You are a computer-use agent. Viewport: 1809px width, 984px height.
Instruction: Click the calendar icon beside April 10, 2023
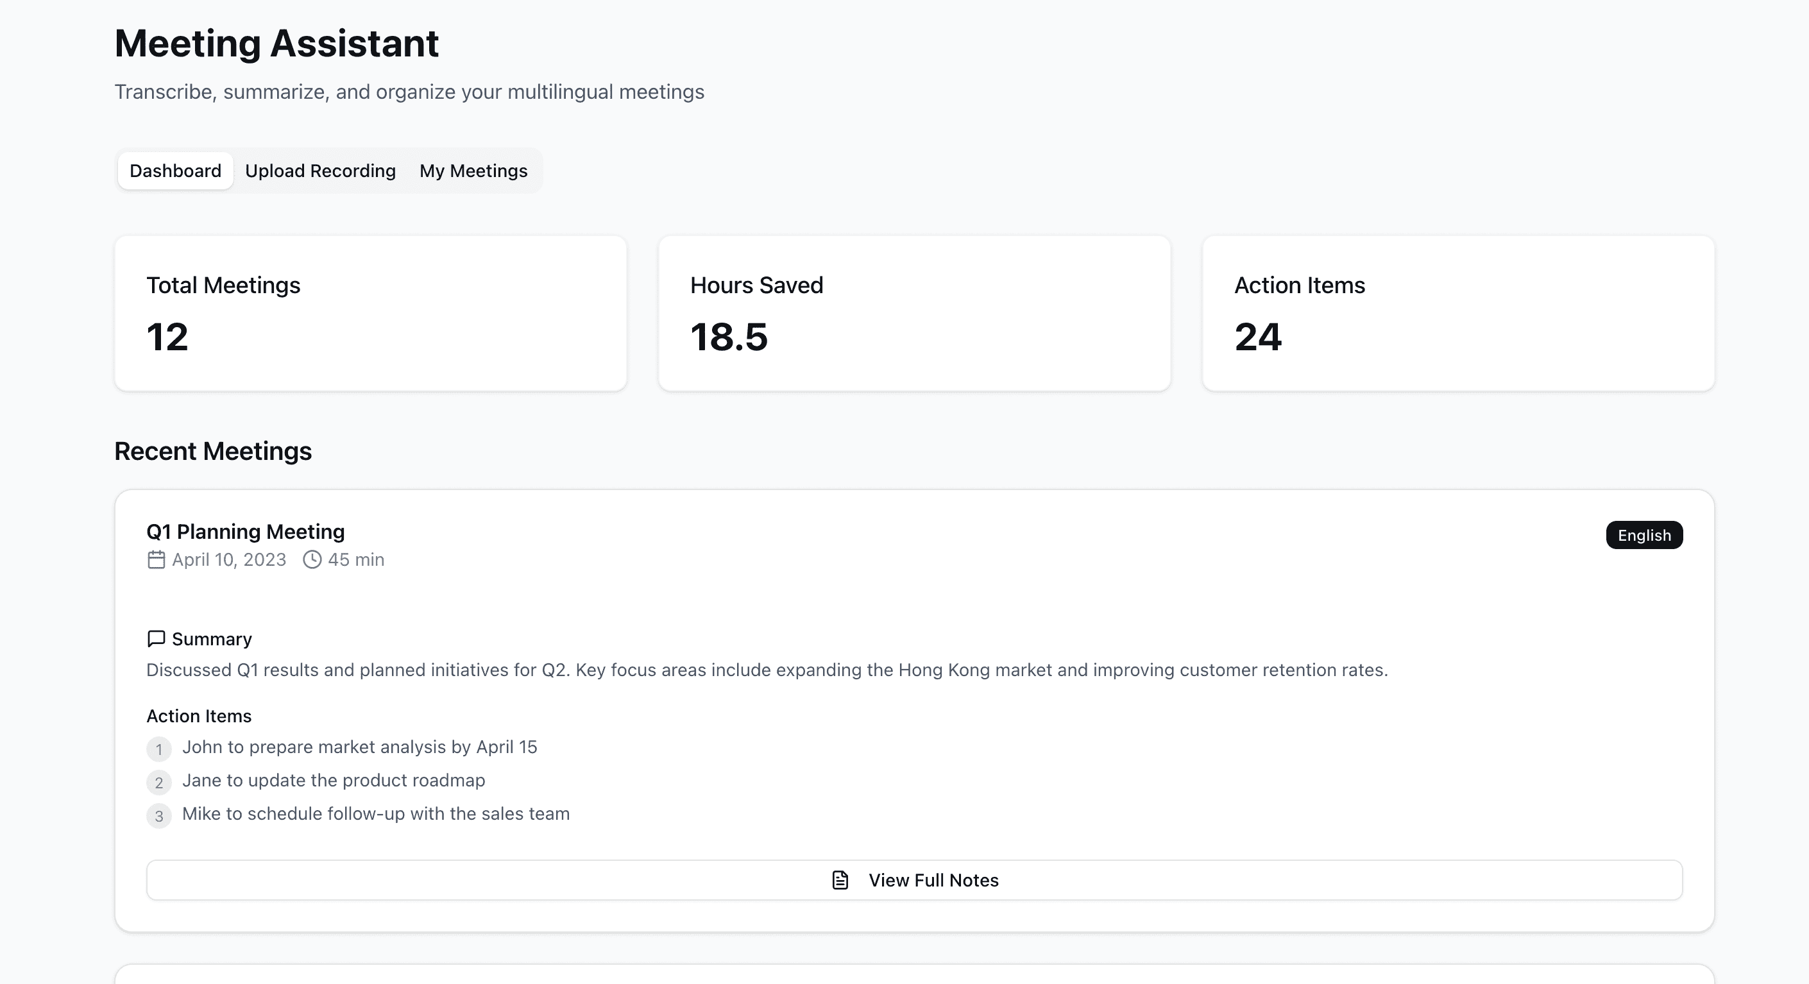coord(156,560)
